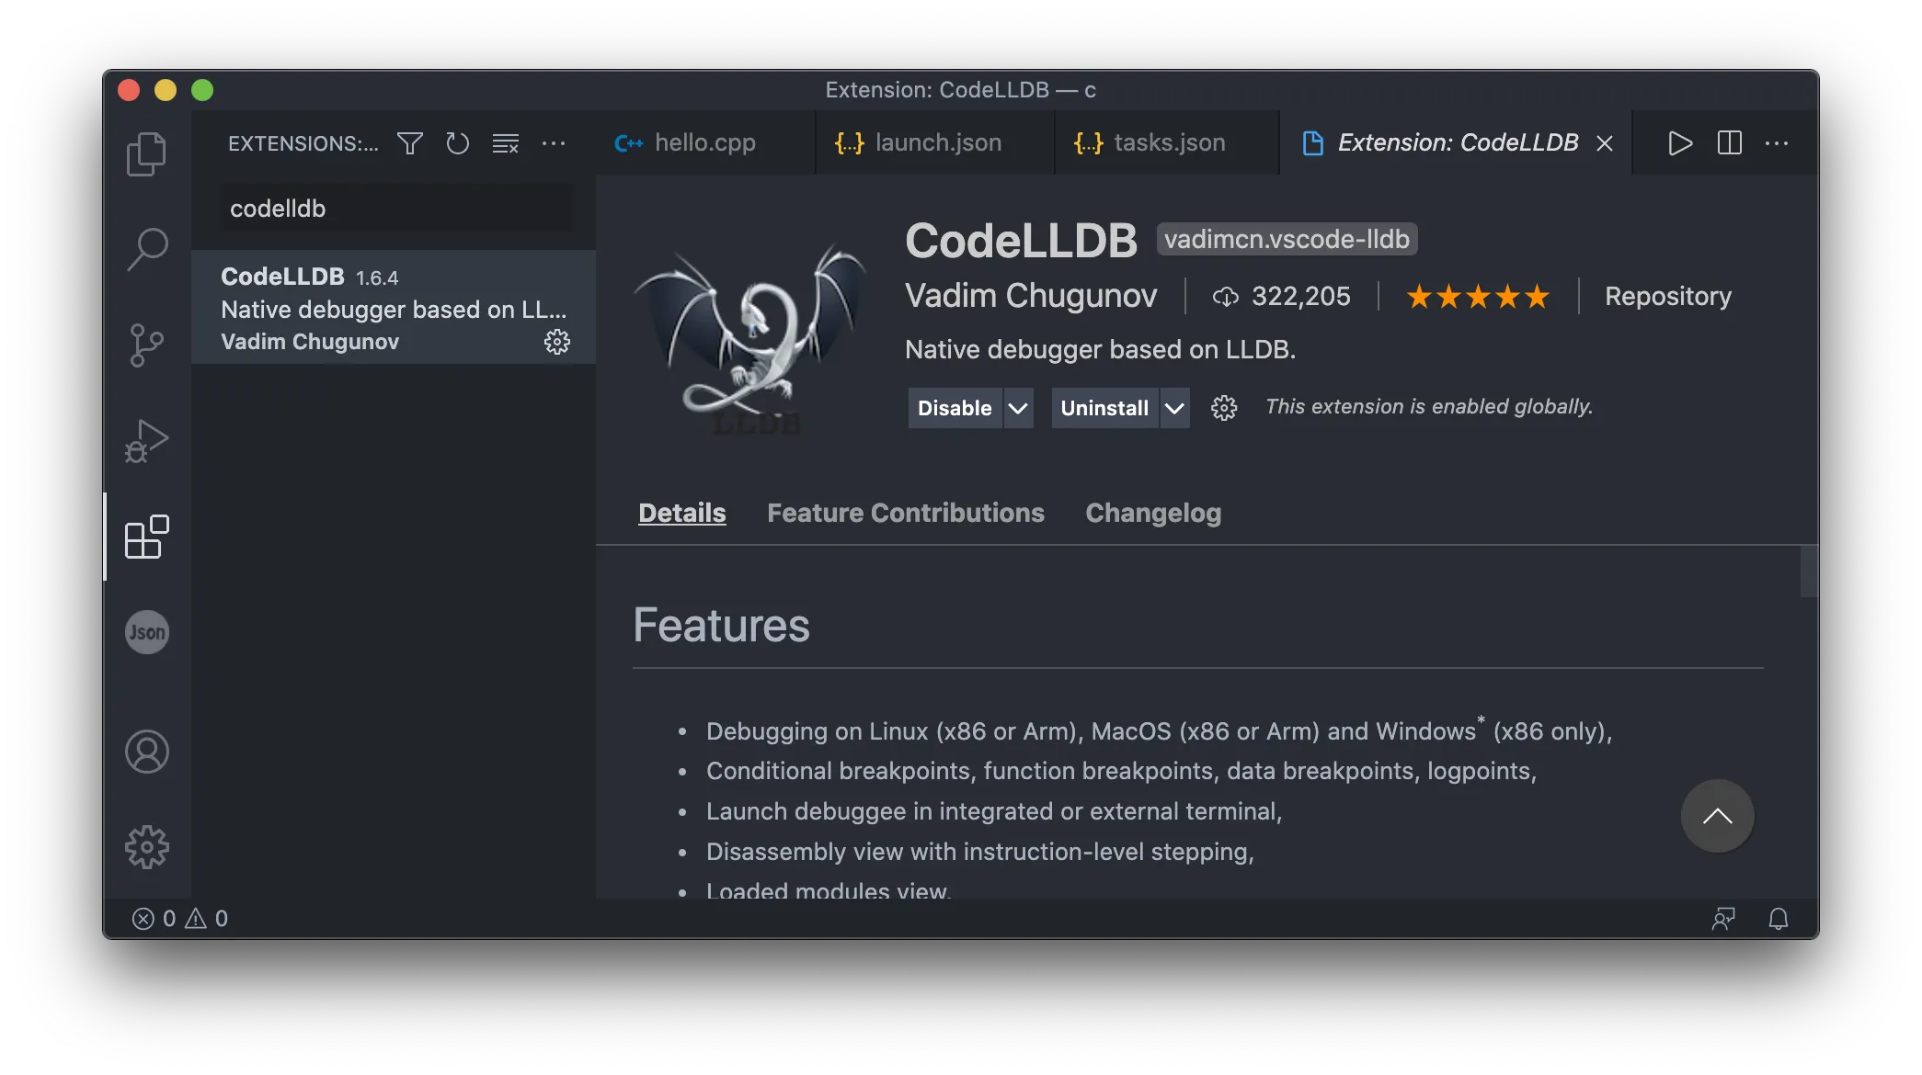Image resolution: width=1922 pixels, height=1075 pixels.
Task: Click the extensions search box with codelldb
Action: tap(396, 209)
